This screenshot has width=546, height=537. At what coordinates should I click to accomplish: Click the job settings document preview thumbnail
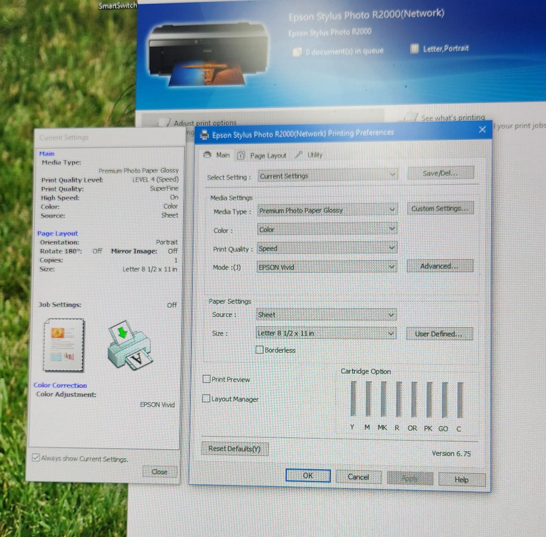(x=64, y=345)
